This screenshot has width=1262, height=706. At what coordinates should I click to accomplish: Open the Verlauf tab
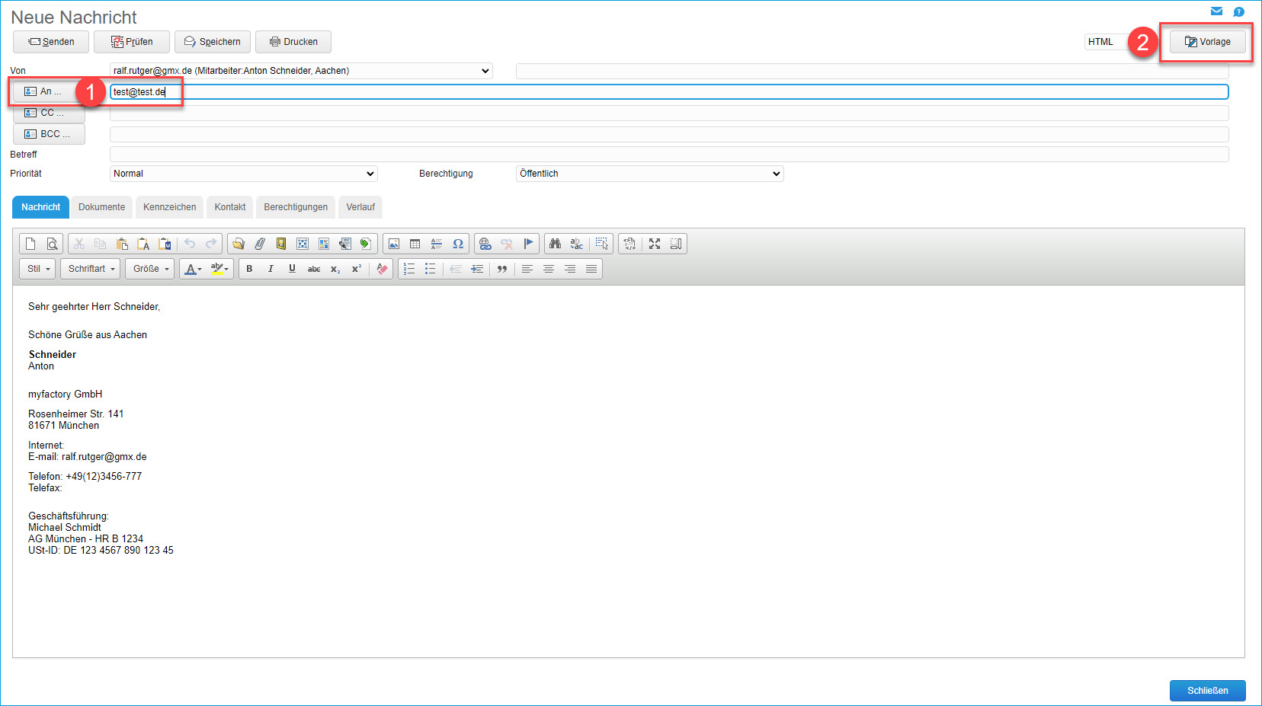click(x=360, y=207)
